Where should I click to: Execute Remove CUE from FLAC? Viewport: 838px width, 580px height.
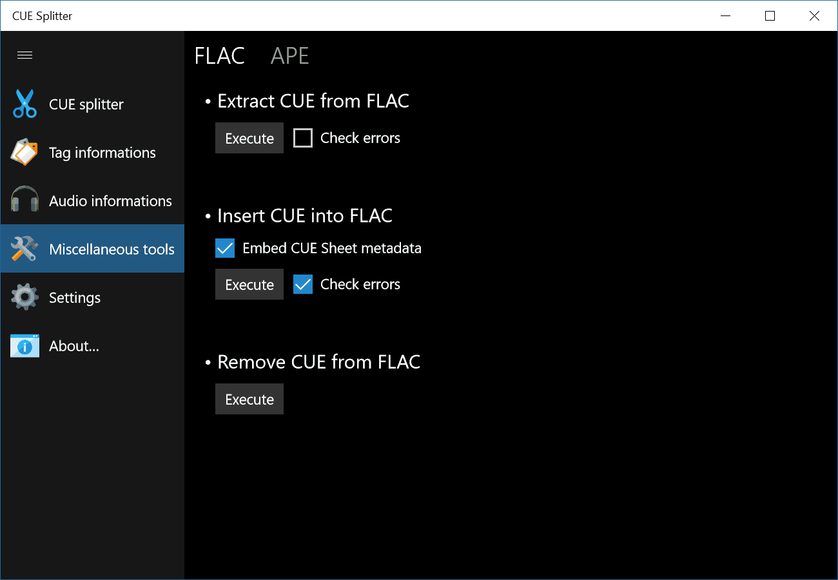point(249,400)
